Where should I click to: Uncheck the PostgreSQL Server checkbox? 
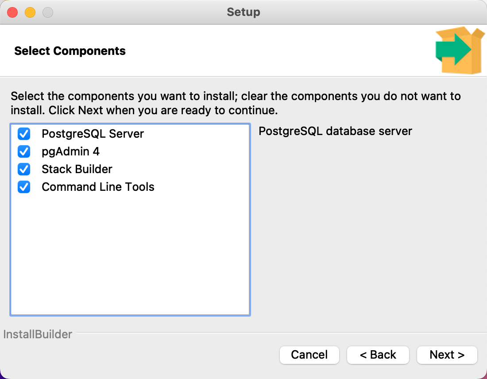[x=24, y=134]
